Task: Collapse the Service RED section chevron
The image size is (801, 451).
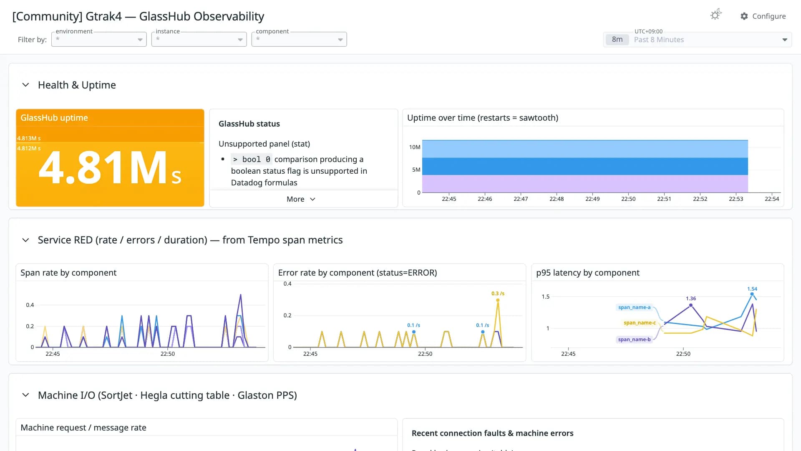Action: [25, 240]
